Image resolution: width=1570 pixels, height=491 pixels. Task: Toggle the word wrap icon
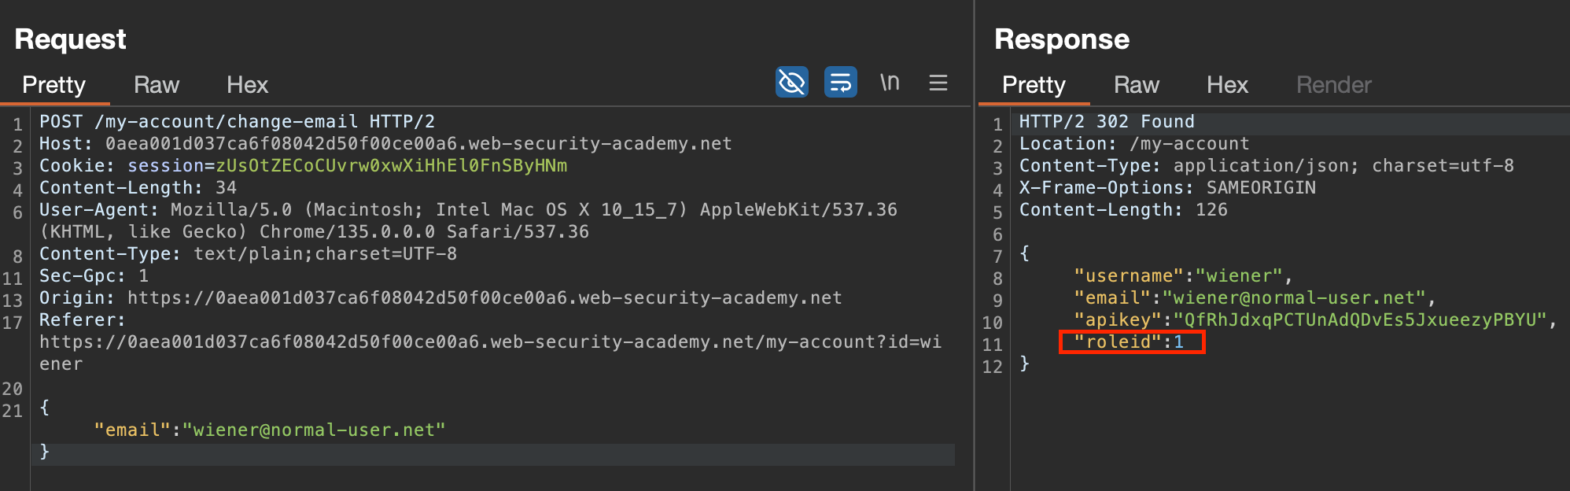click(x=840, y=83)
